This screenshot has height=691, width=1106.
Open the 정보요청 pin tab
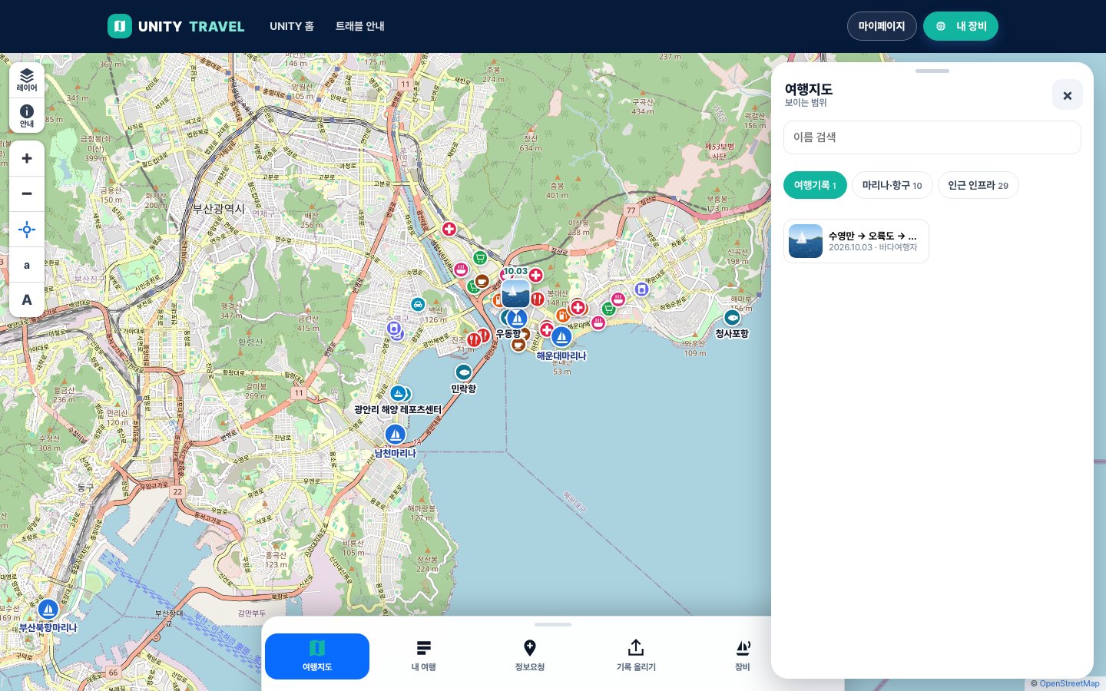530,656
